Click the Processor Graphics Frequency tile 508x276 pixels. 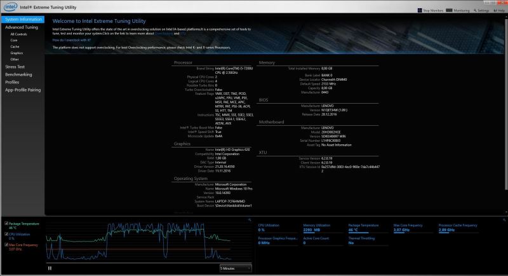point(277,240)
